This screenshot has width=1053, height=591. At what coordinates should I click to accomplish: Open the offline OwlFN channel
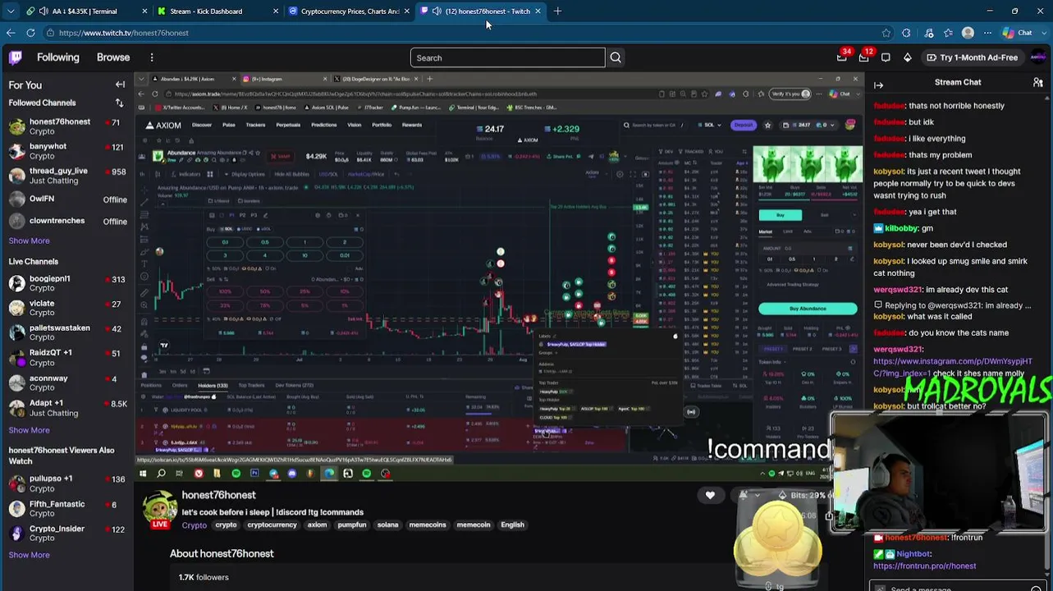tap(67, 199)
